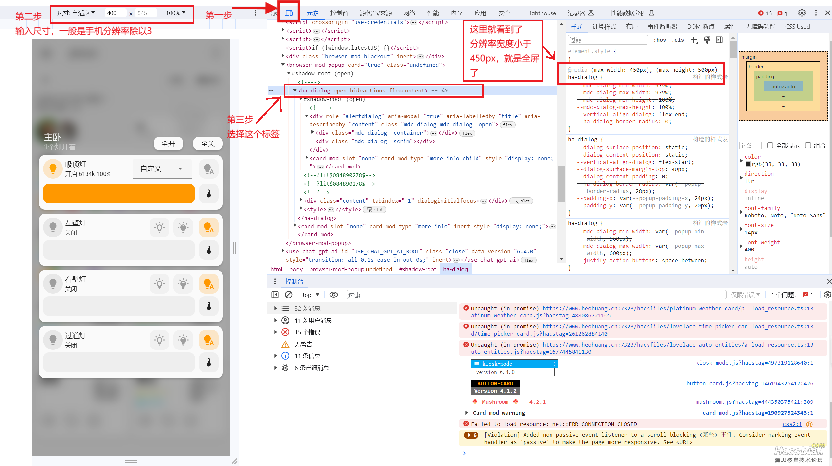Open the 仅限错误 log level dropdown
Image resolution: width=832 pixels, height=466 pixels.
click(x=745, y=295)
